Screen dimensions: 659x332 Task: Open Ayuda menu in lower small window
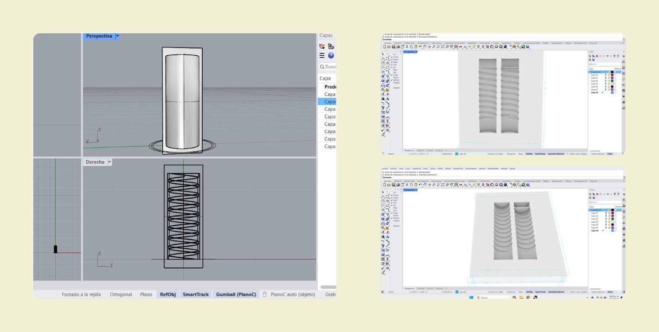point(512,169)
